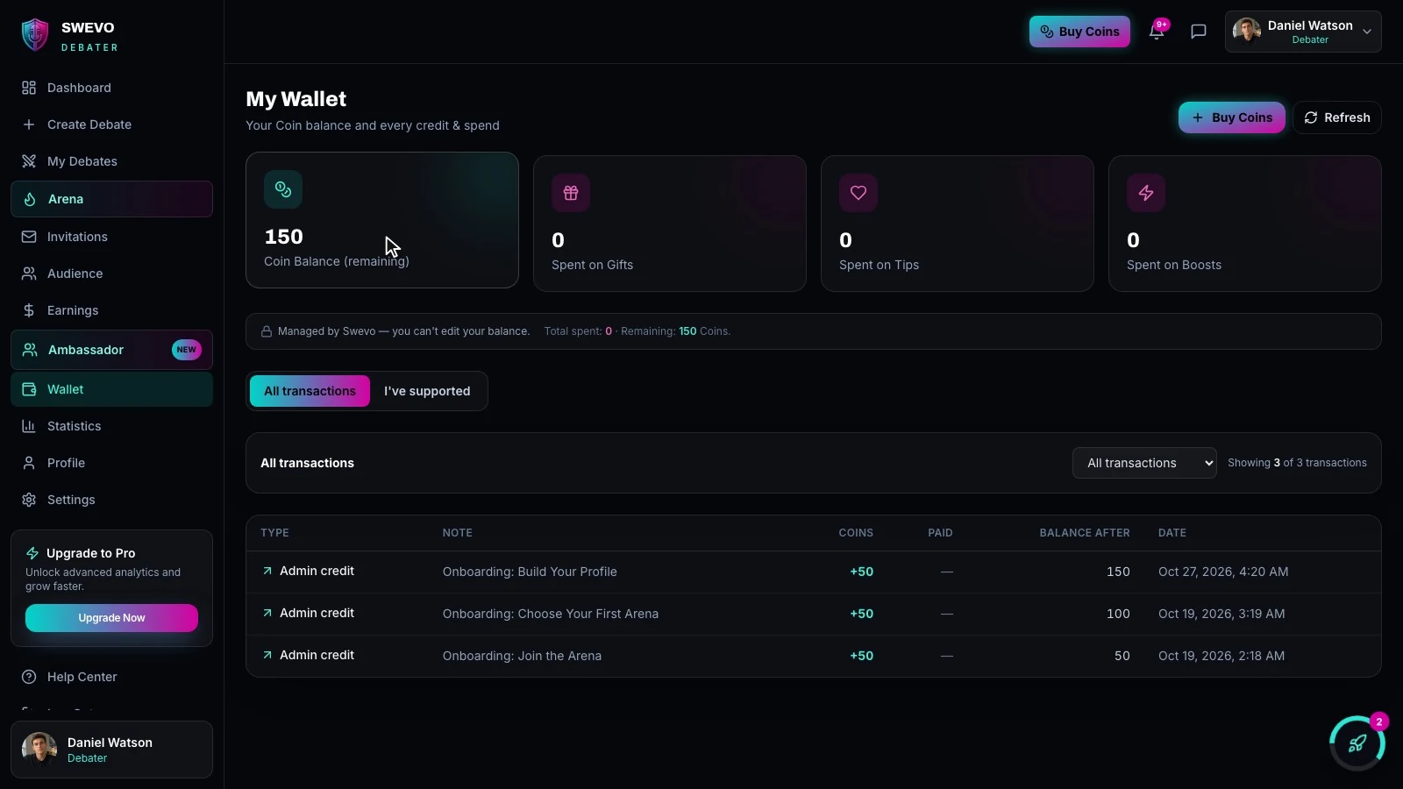The width and height of the screenshot is (1403, 789).
Task: Click the Spent on Boosts card label
Action: coord(1173,265)
